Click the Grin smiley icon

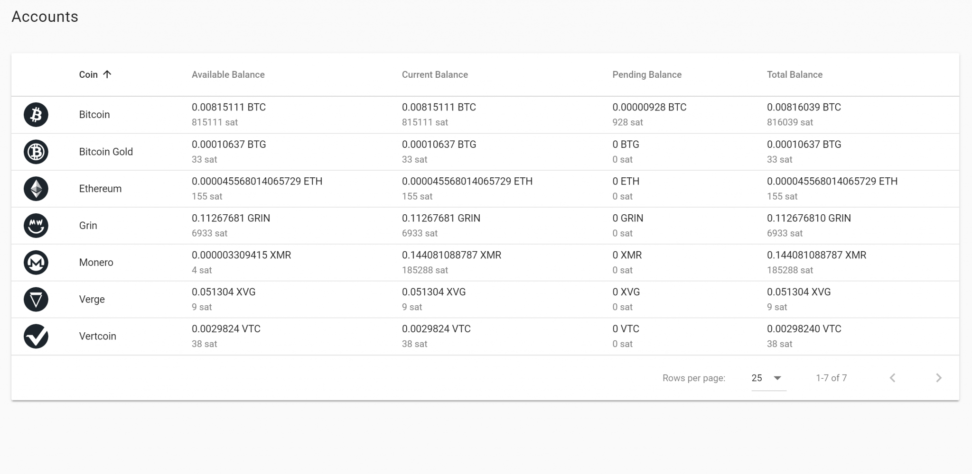(x=36, y=225)
